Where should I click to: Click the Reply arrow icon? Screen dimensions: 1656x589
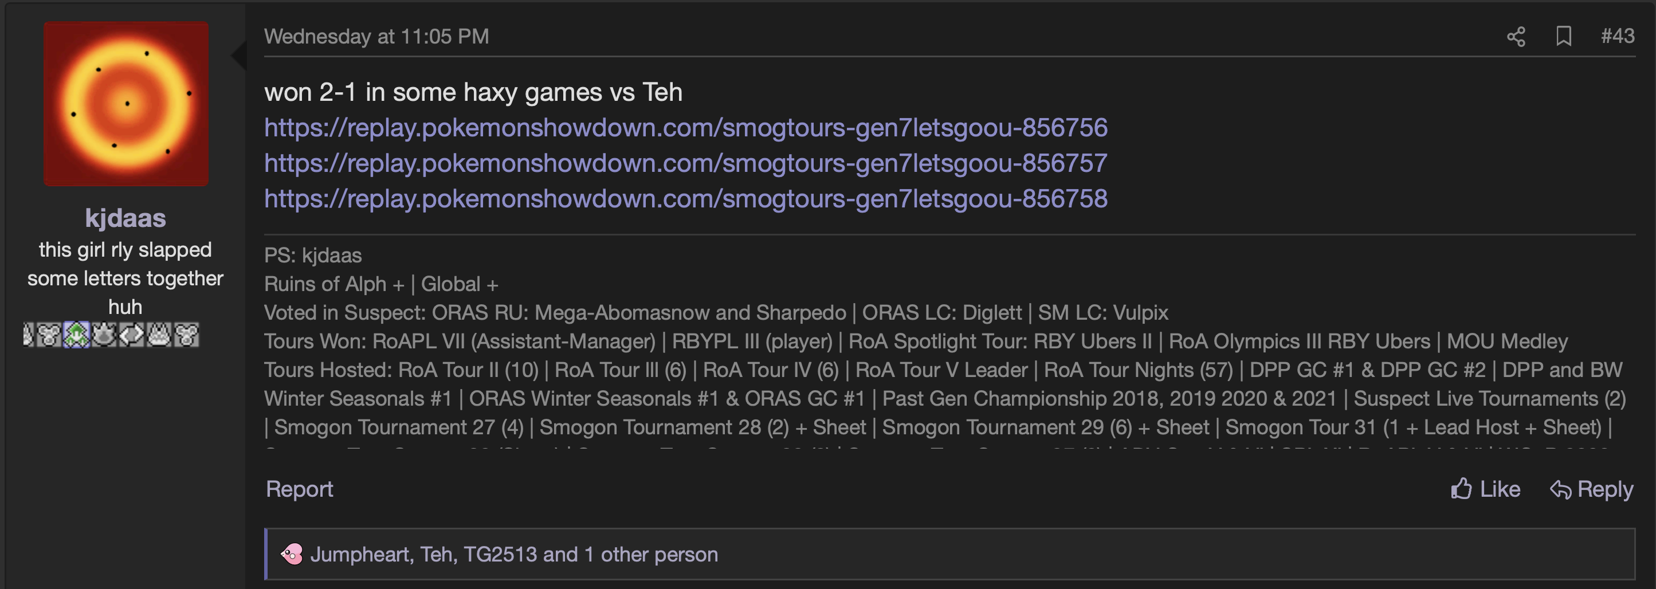coord(1560,489)
